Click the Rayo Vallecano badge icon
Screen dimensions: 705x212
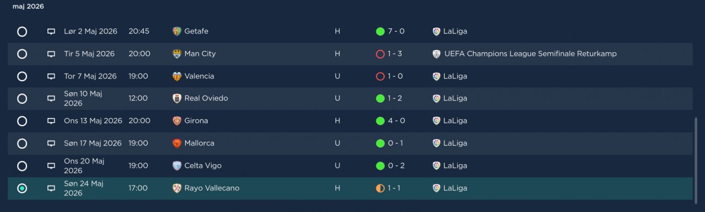(177, 188)
